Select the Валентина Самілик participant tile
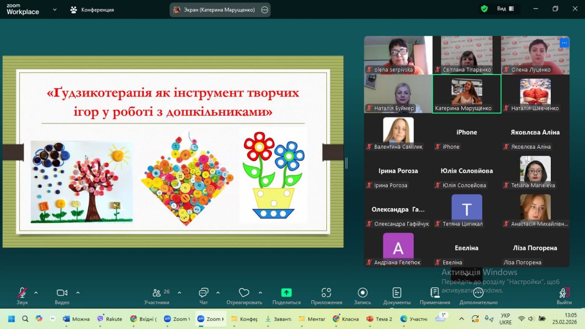 click(x=398, y=133)
